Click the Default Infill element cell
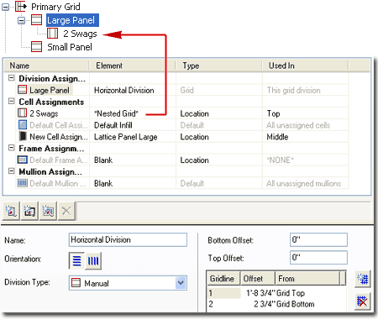The image size is (378, 320). [113, 125]
